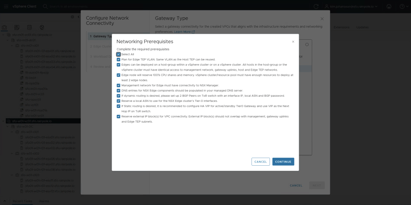411x205 pixels.
Task: Switch to Storage inventory view
Action: (29, 27)
